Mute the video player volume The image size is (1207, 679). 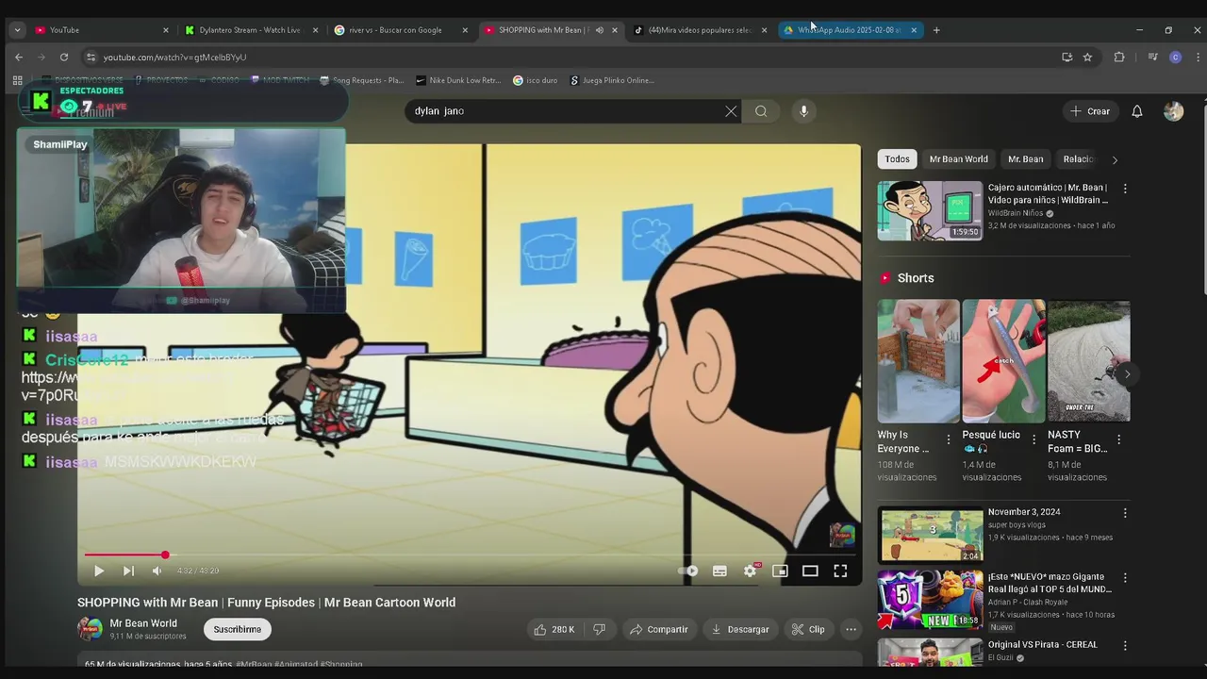tap(157, 571)
